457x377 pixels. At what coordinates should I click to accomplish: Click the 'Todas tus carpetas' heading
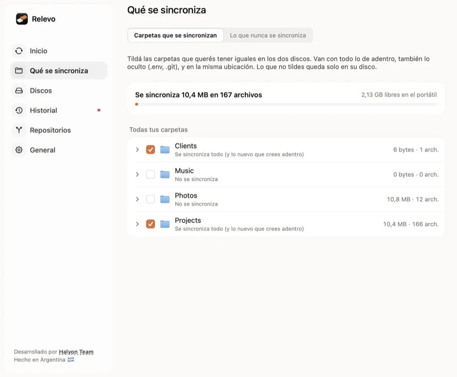click(x=159, y=130)
